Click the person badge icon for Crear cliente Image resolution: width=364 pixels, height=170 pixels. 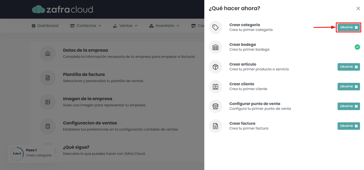tap(215, 87)
